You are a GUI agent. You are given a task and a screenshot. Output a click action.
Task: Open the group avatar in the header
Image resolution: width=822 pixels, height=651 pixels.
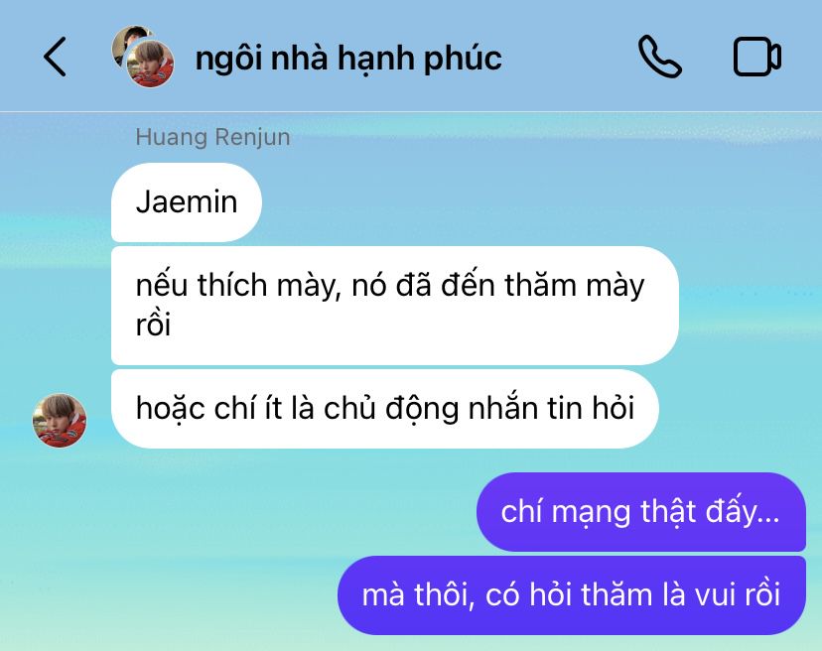[143, 57]
